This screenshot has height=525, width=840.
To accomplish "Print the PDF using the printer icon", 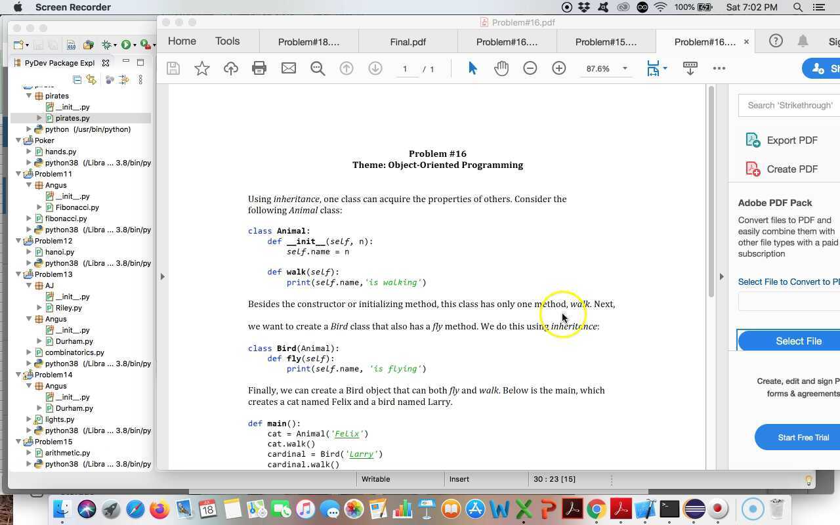I will point(259,68).
